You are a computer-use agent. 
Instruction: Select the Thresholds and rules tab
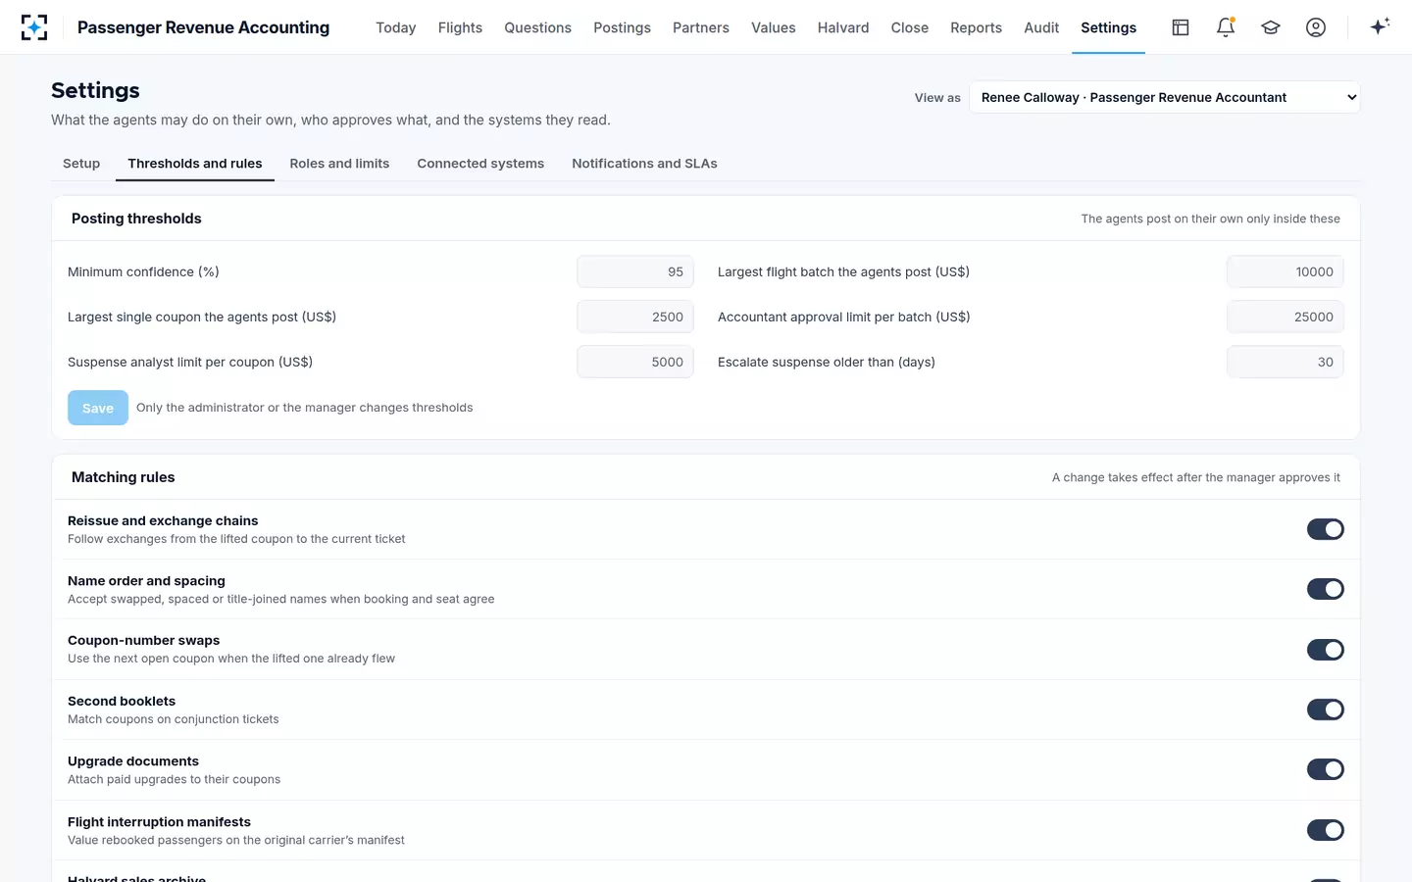coord(195,164)
